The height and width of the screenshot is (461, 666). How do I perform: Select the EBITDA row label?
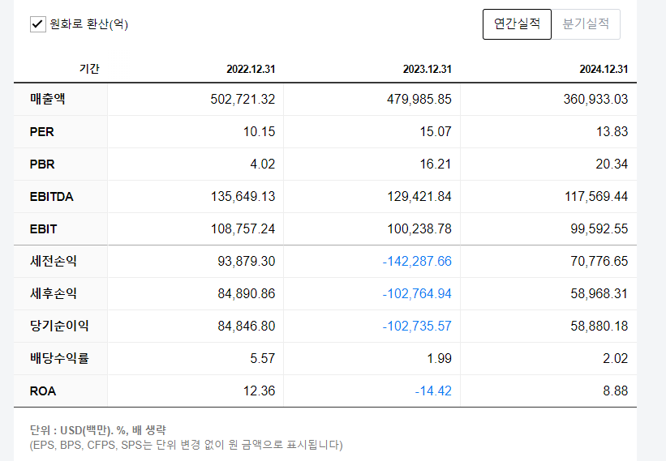(x=51, y=197)
